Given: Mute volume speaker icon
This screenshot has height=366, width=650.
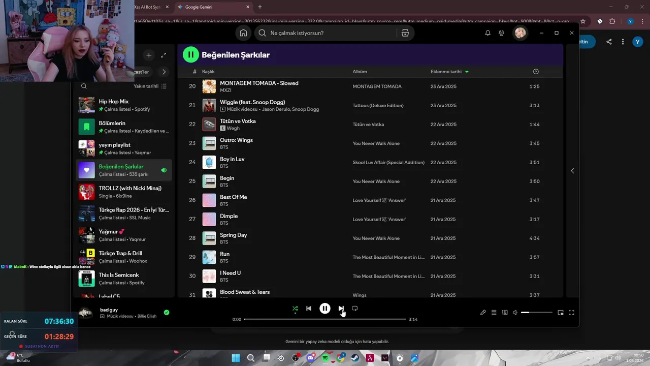Looking at the screenshot, I should click(515, 313).
